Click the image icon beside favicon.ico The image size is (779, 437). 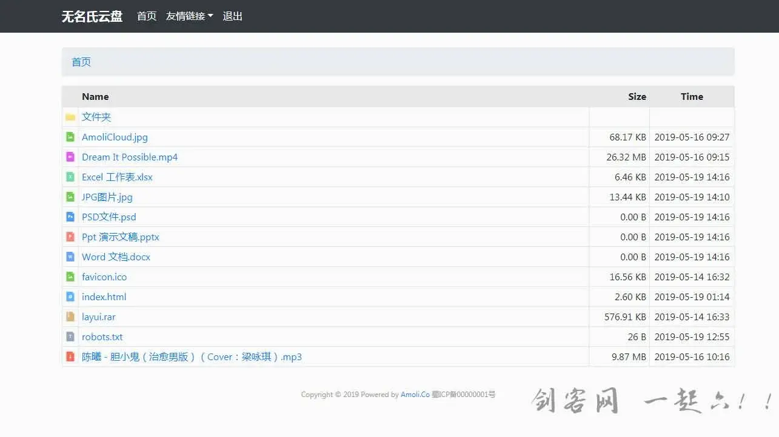pos(70,277)
